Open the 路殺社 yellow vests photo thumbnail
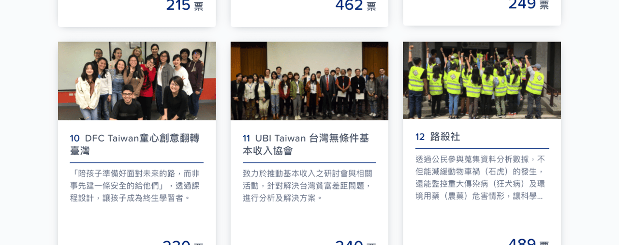The image size is (619, 245). (x=482, y=80)
